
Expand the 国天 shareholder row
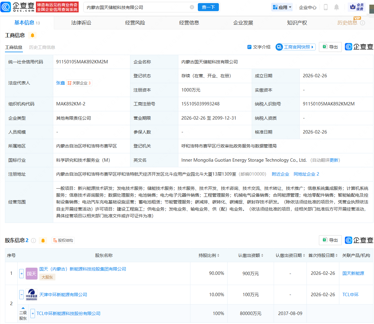pyautogui.click(x=21, y=274)
